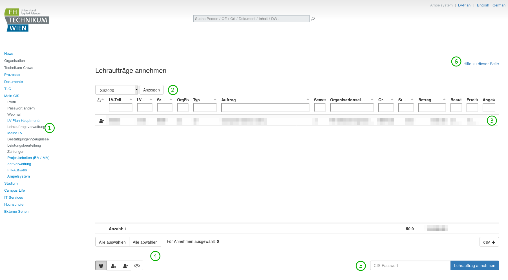Open the SS2020 semester dropdown
Viewport: 508px width, 280px height.
point(117,90)
